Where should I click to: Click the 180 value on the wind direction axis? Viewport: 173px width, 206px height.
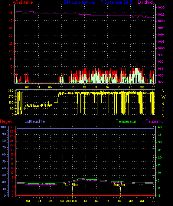[11, 102]
